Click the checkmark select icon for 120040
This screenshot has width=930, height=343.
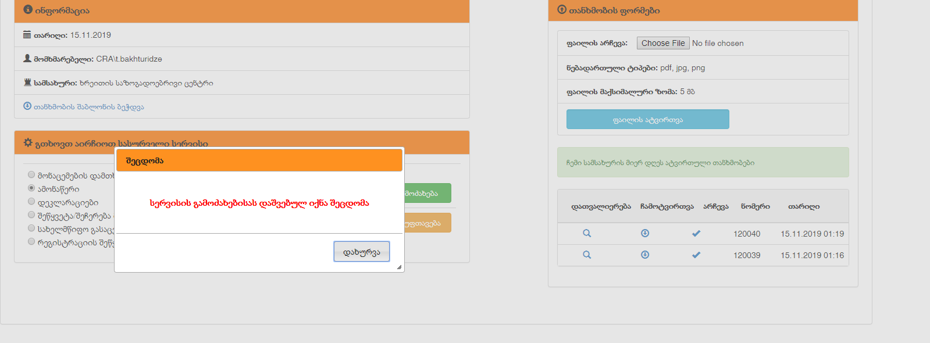696,233
